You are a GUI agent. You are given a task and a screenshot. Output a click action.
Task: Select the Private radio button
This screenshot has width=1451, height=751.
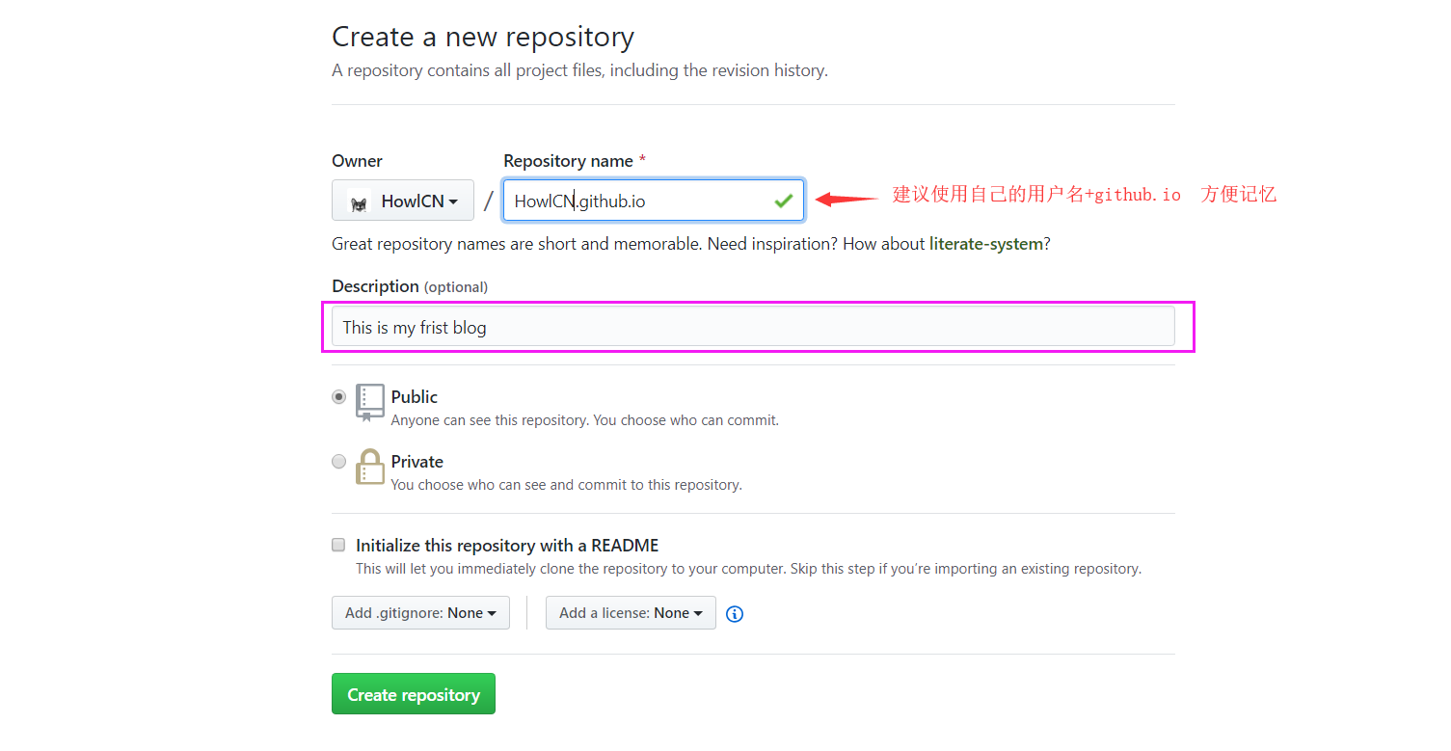pos(338,461)
